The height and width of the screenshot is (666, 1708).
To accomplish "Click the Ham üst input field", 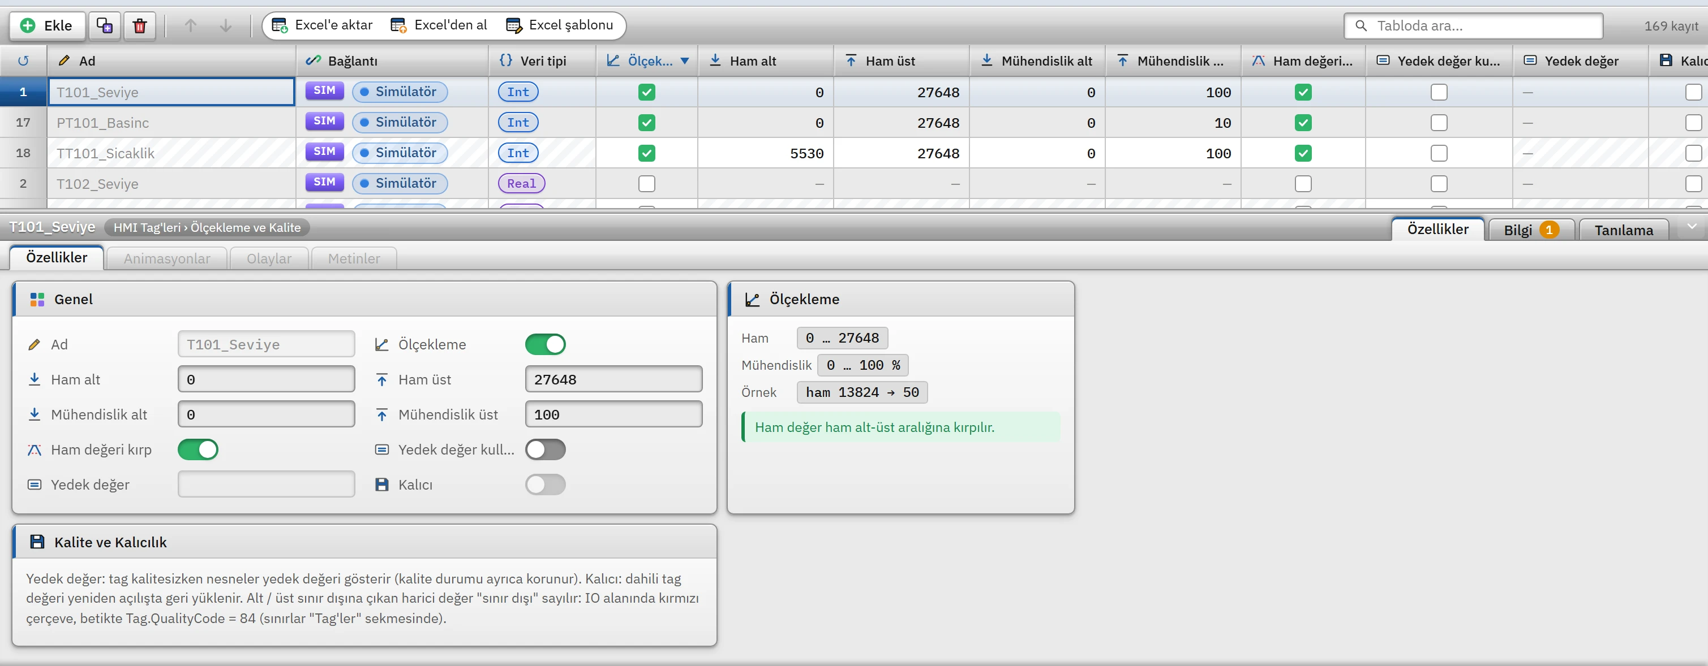I will coord(613,380).
